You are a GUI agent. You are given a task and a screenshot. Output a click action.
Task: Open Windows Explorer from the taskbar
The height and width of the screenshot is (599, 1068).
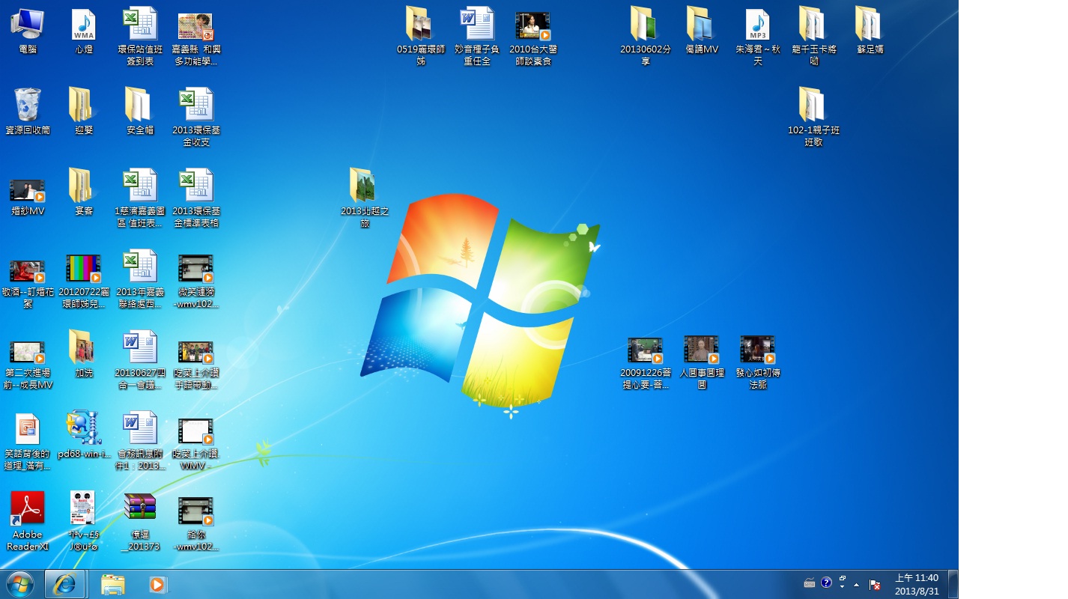coord(112,584)
